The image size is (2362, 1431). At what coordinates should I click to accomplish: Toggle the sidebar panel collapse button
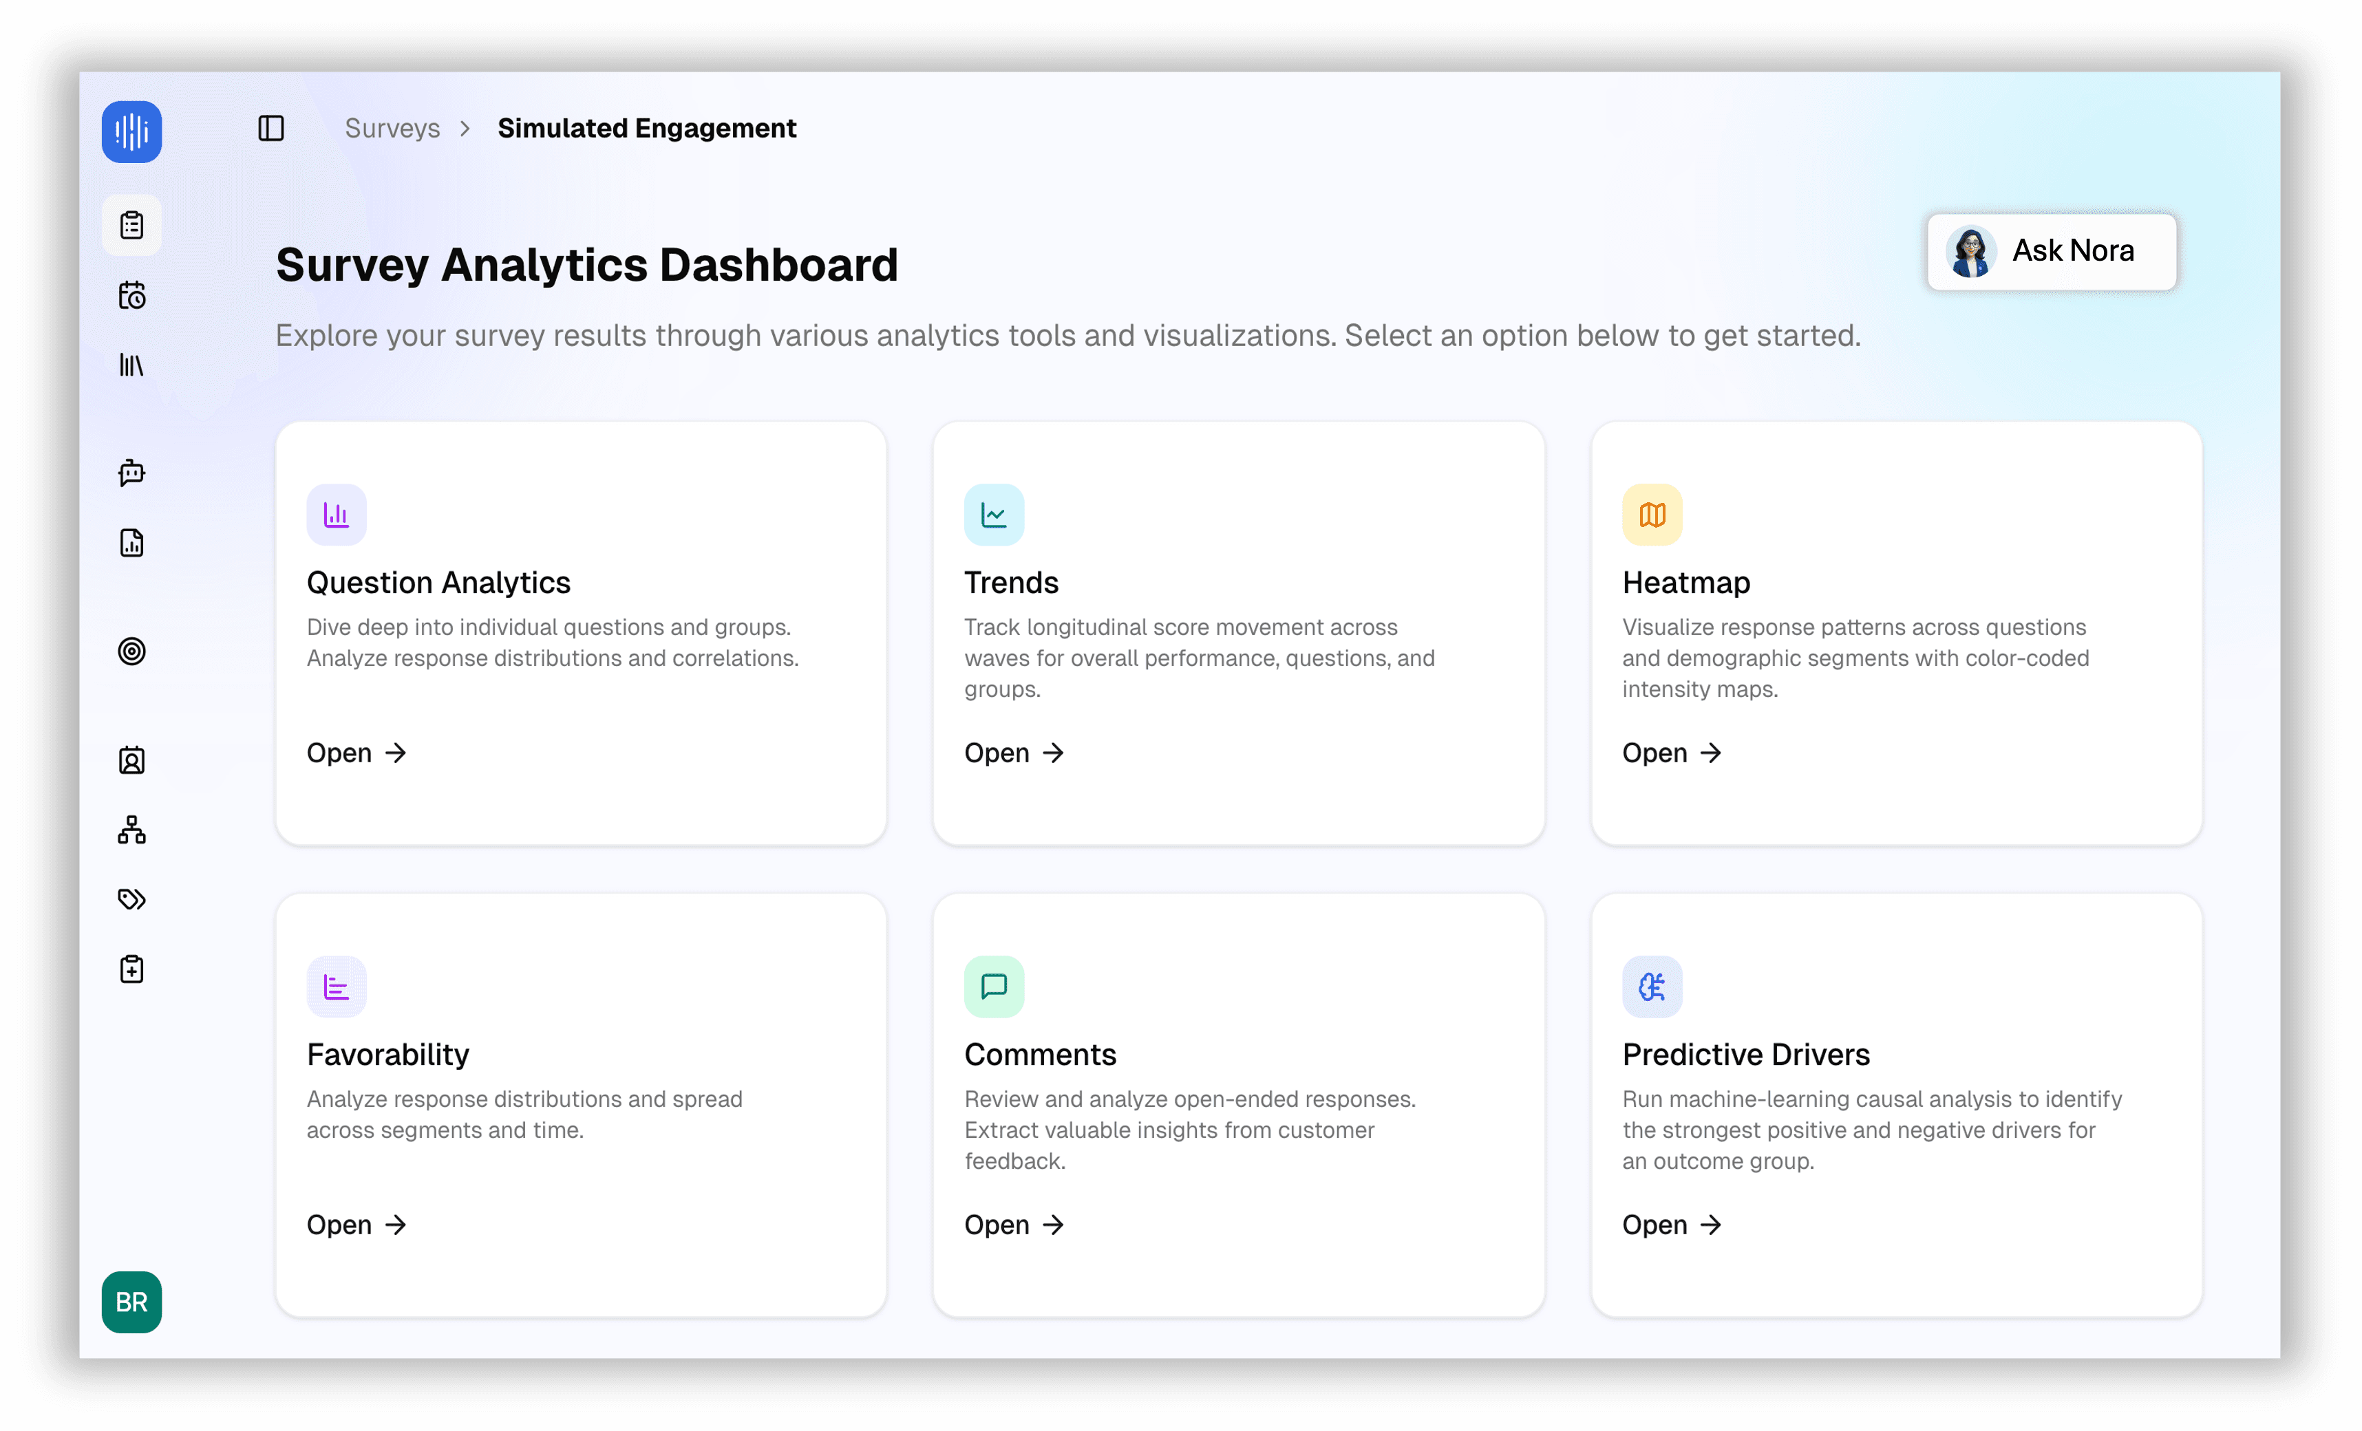tap(271, 127)
